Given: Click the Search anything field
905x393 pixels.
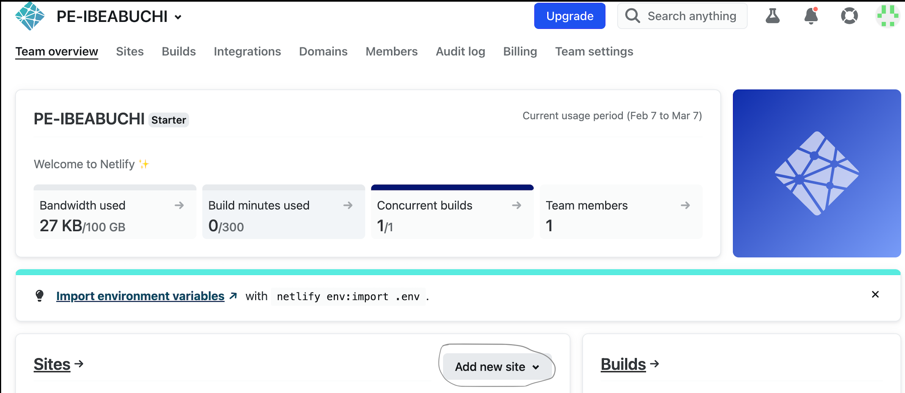Looking at the screenshot, I should pyautogui.click(x=682, y=16).
